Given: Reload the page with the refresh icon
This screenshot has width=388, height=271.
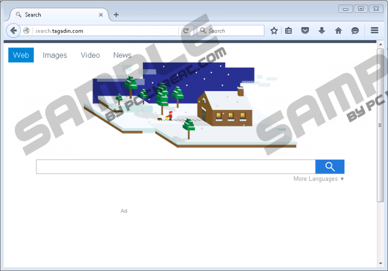Looking at the screenshot, I should (186, 31).
